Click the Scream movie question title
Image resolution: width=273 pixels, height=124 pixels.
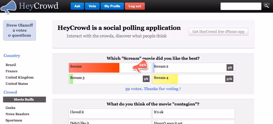pyautogui.click(x=153, y=58)
